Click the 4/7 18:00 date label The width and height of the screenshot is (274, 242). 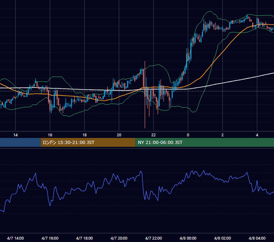(84, 238)
